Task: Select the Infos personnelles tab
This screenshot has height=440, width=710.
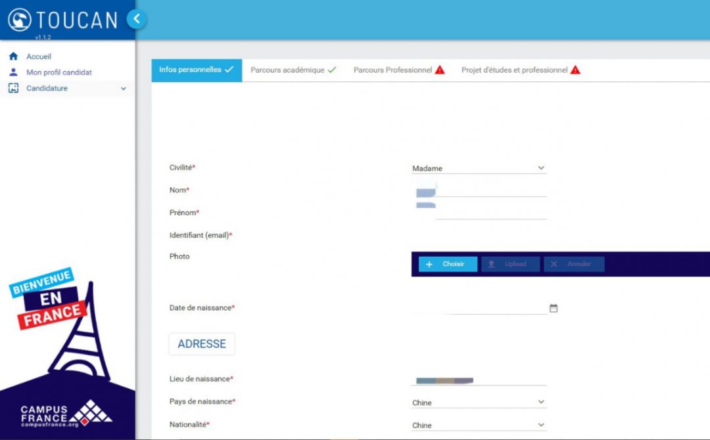Action: click(x=196, y=70)
